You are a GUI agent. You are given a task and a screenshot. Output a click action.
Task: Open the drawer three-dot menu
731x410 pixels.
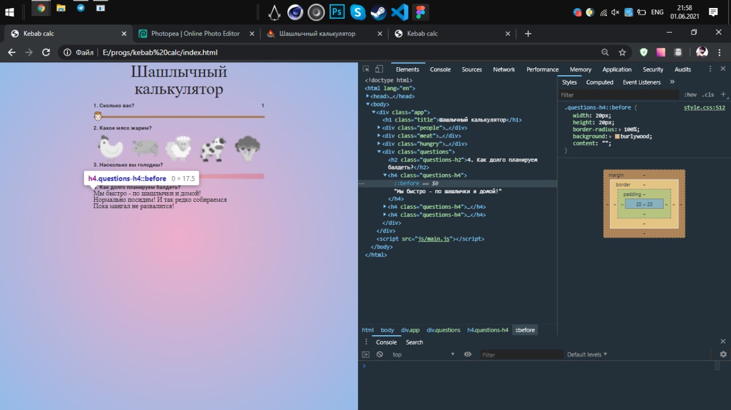[x=366, y=342]
